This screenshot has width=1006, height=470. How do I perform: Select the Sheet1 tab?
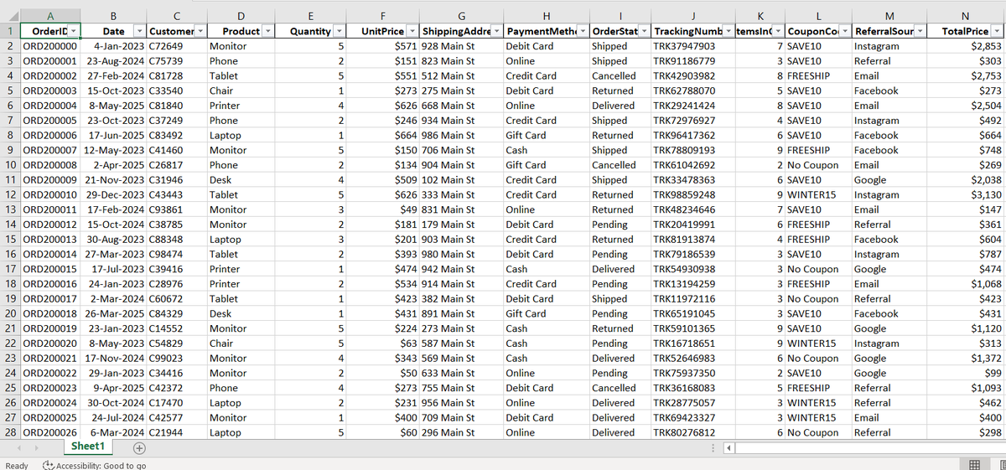point(87,447)
